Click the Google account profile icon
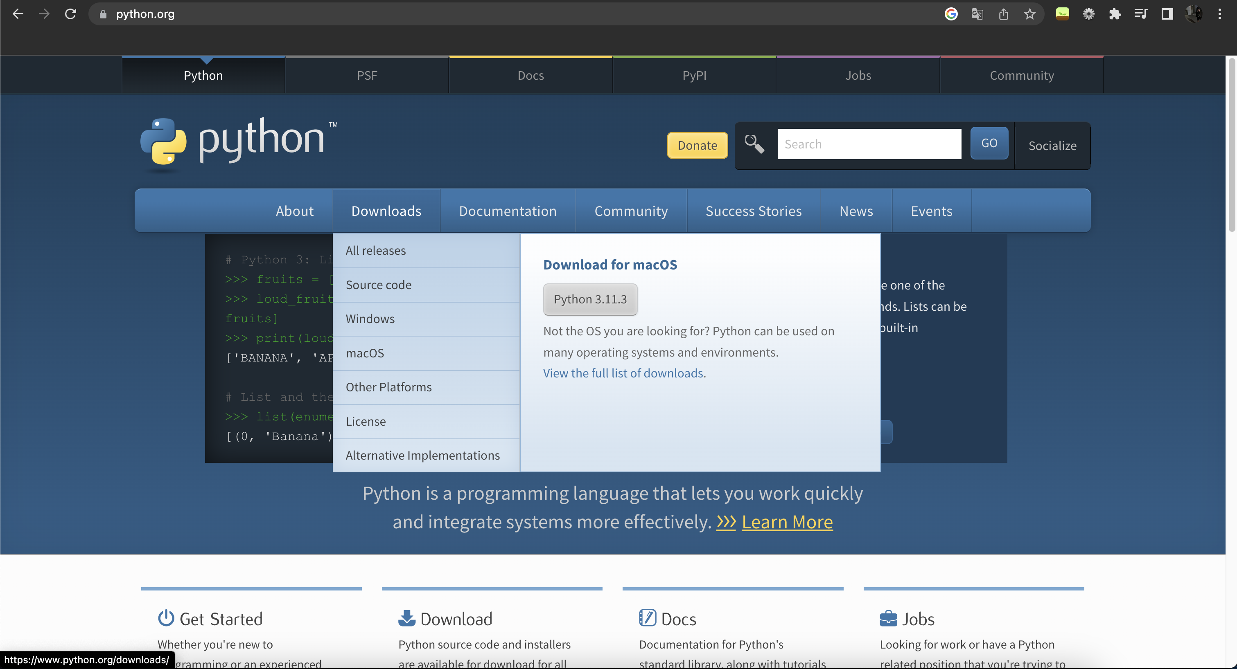 coord(1194,14)
